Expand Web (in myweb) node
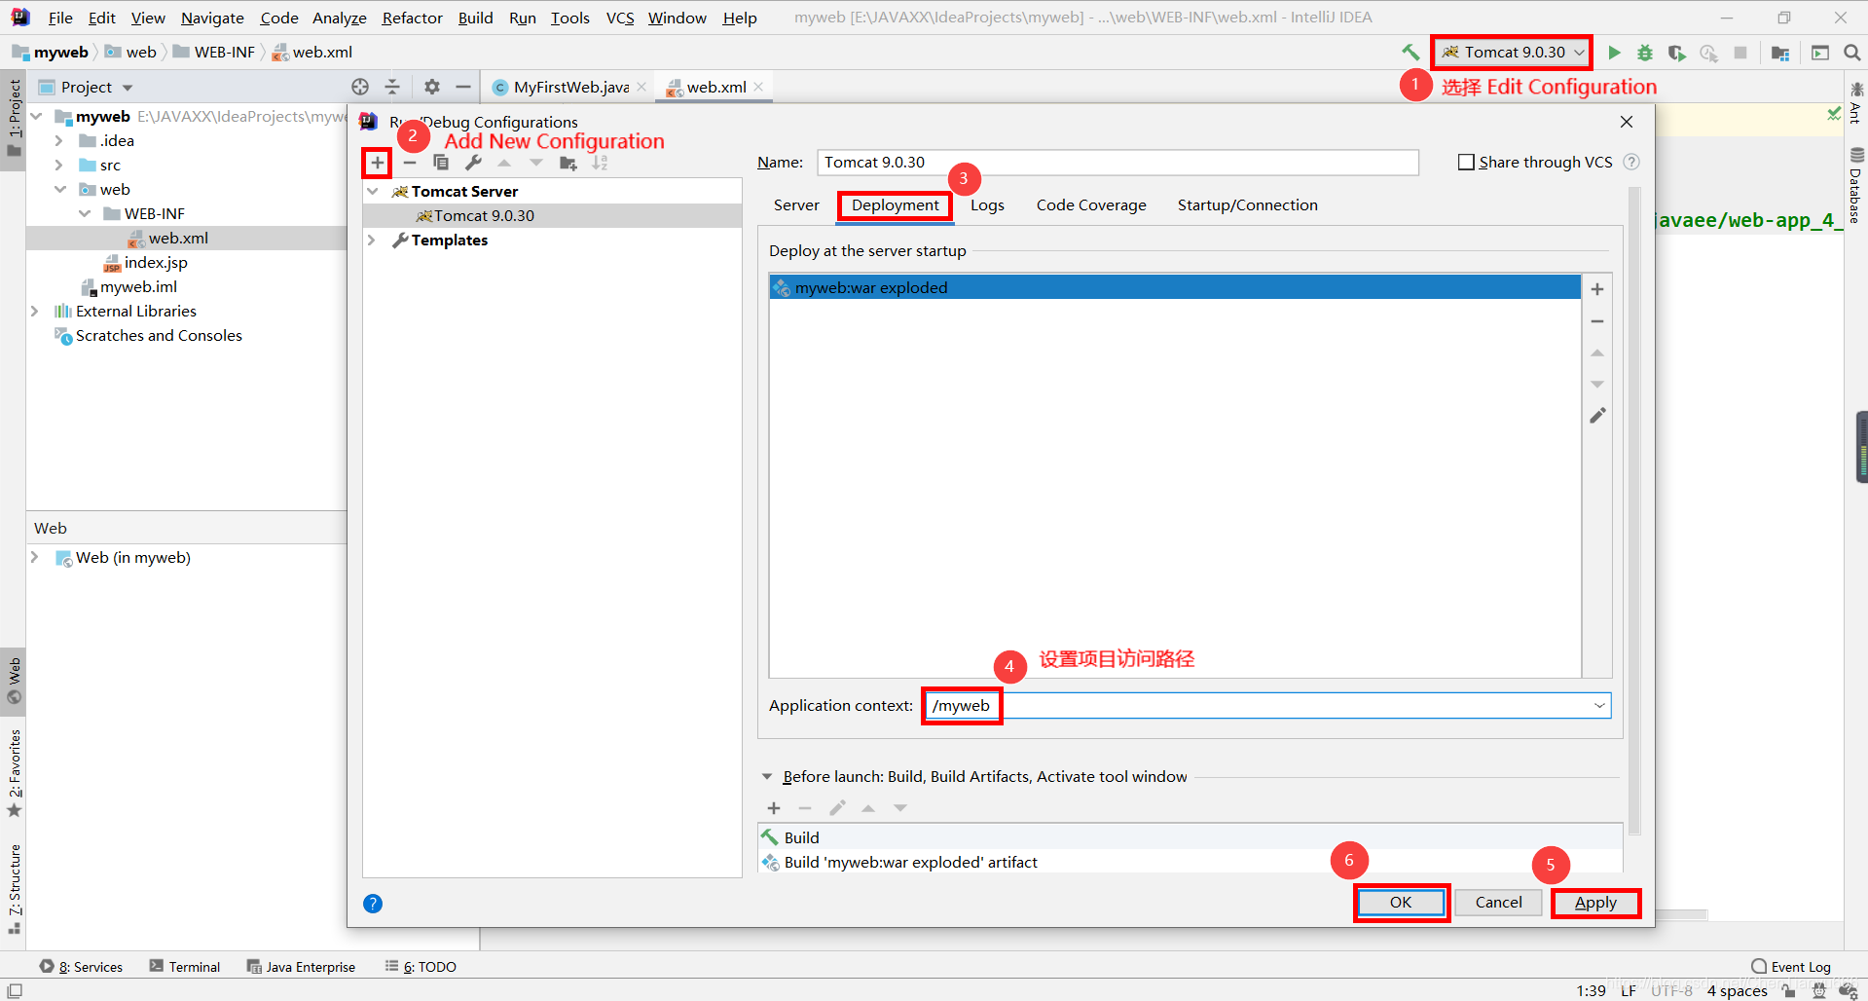The width and height of the screenshot is (1868, 1001). click(x=35, y=558)
